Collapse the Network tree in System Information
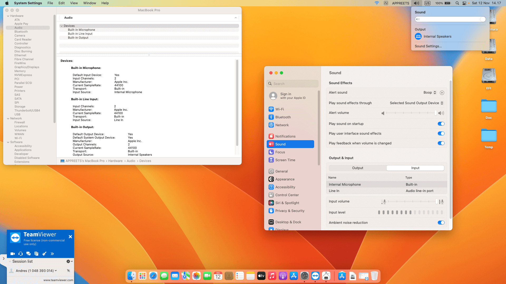This screenshot has height=284, width=506. click(x=8, y=119)
